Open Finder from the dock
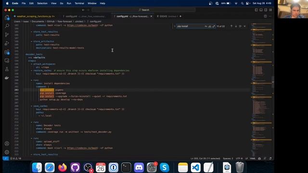Screen dimensions: 308x173 click(x=37, y=168)
